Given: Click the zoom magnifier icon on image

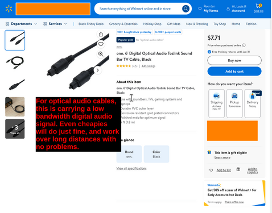Looking at the screenshot, I should point(101,54).
